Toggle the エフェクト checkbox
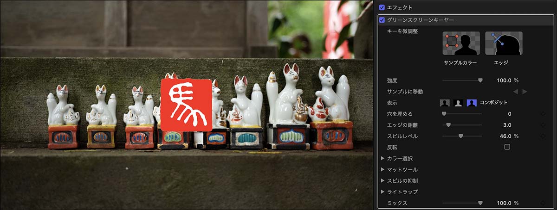 [x=382, y=7]
